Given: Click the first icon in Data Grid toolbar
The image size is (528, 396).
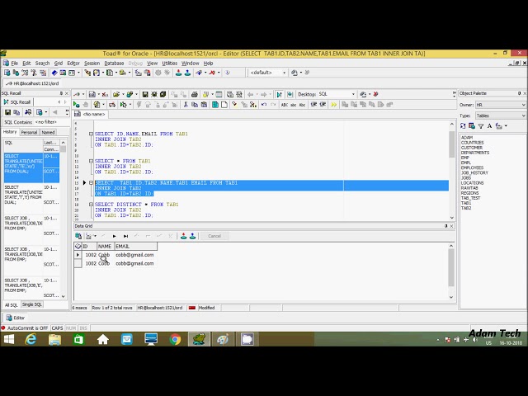Looking at the screenshot, I should [x=78, y=236].
